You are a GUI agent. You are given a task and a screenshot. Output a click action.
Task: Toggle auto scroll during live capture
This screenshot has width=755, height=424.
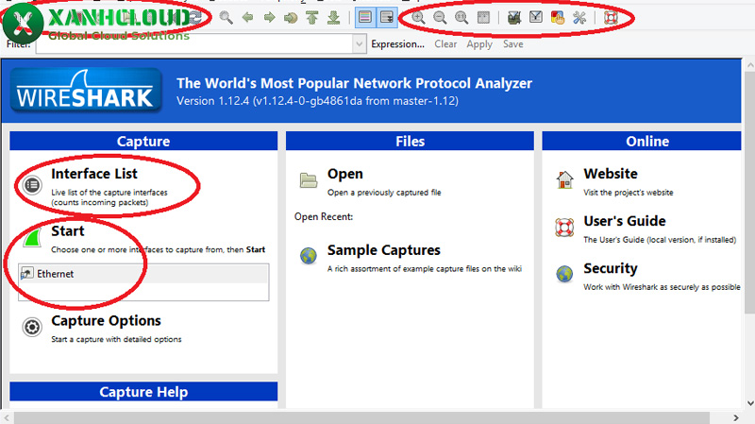pyautogui.click(x=386, y=17)
